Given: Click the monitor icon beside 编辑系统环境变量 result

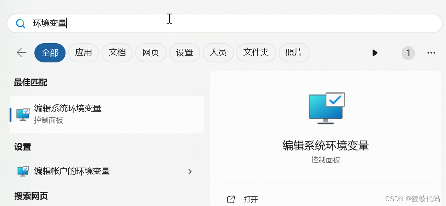Looking at the screenshot, I should coord(23,114).
